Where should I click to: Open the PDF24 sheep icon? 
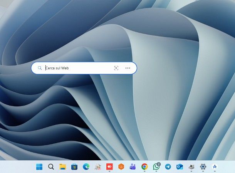(x=98, y=167)
